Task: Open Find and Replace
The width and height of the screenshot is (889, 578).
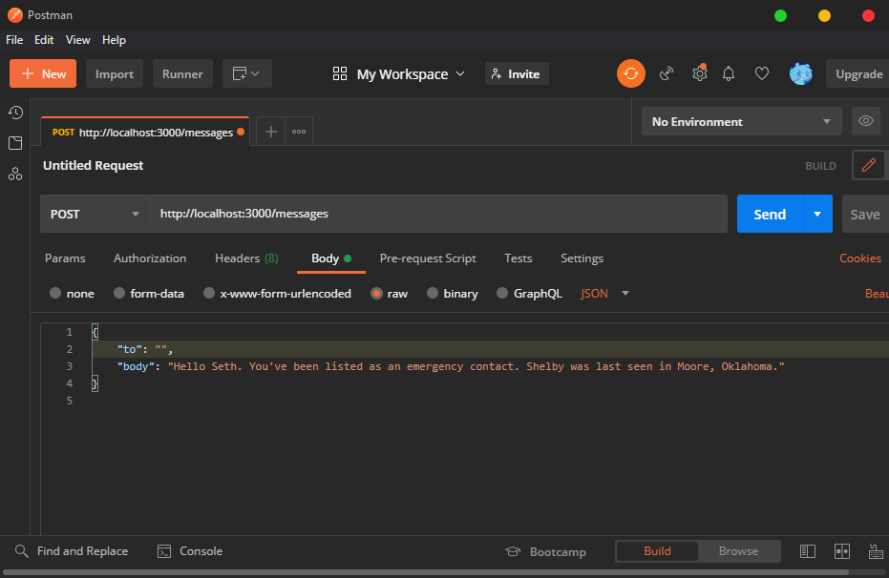Action: (x=72, y=551)
